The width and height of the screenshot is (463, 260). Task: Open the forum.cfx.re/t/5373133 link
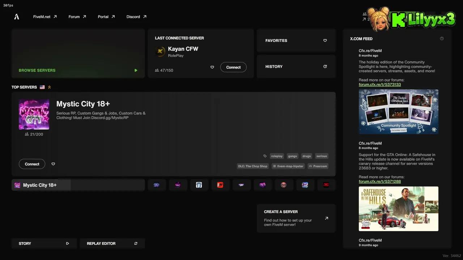(x=380, y=84)
